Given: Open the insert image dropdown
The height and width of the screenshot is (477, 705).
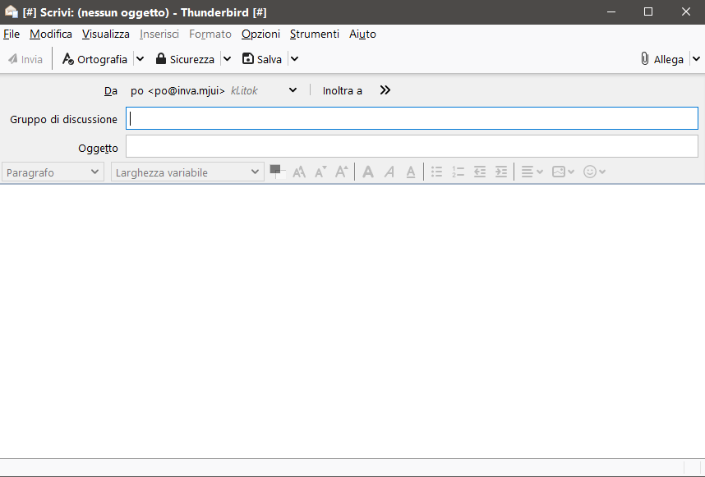Looking at the screenshot, I should (563, 172).
